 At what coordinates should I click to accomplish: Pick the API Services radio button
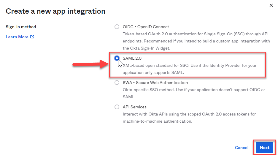(x=117, y=107)
